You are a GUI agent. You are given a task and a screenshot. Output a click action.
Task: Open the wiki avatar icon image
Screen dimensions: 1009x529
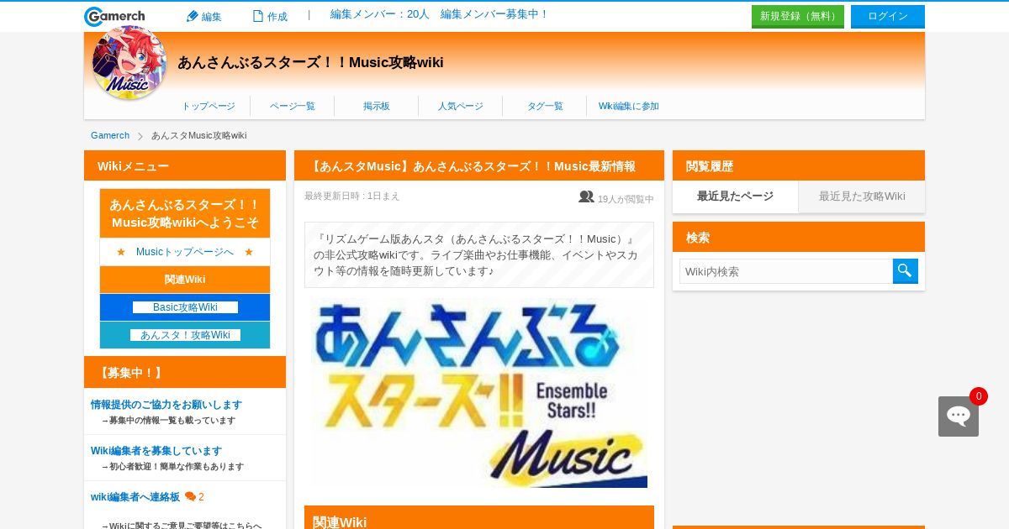coord(129,62)
